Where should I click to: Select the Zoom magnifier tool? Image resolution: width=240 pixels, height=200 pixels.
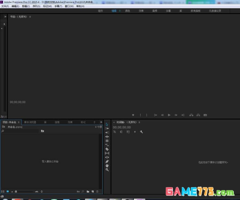107,170
